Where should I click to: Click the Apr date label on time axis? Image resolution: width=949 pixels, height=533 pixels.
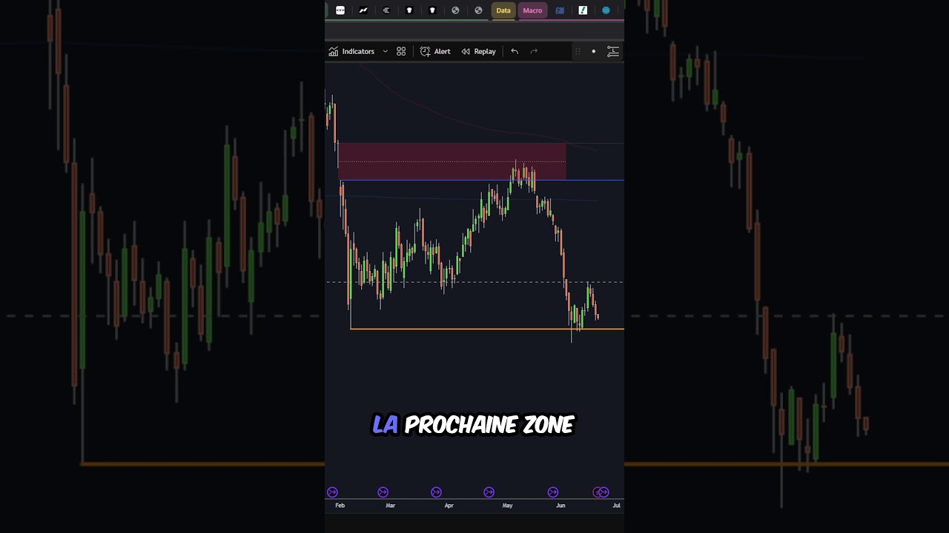click(x=449, y=506)
